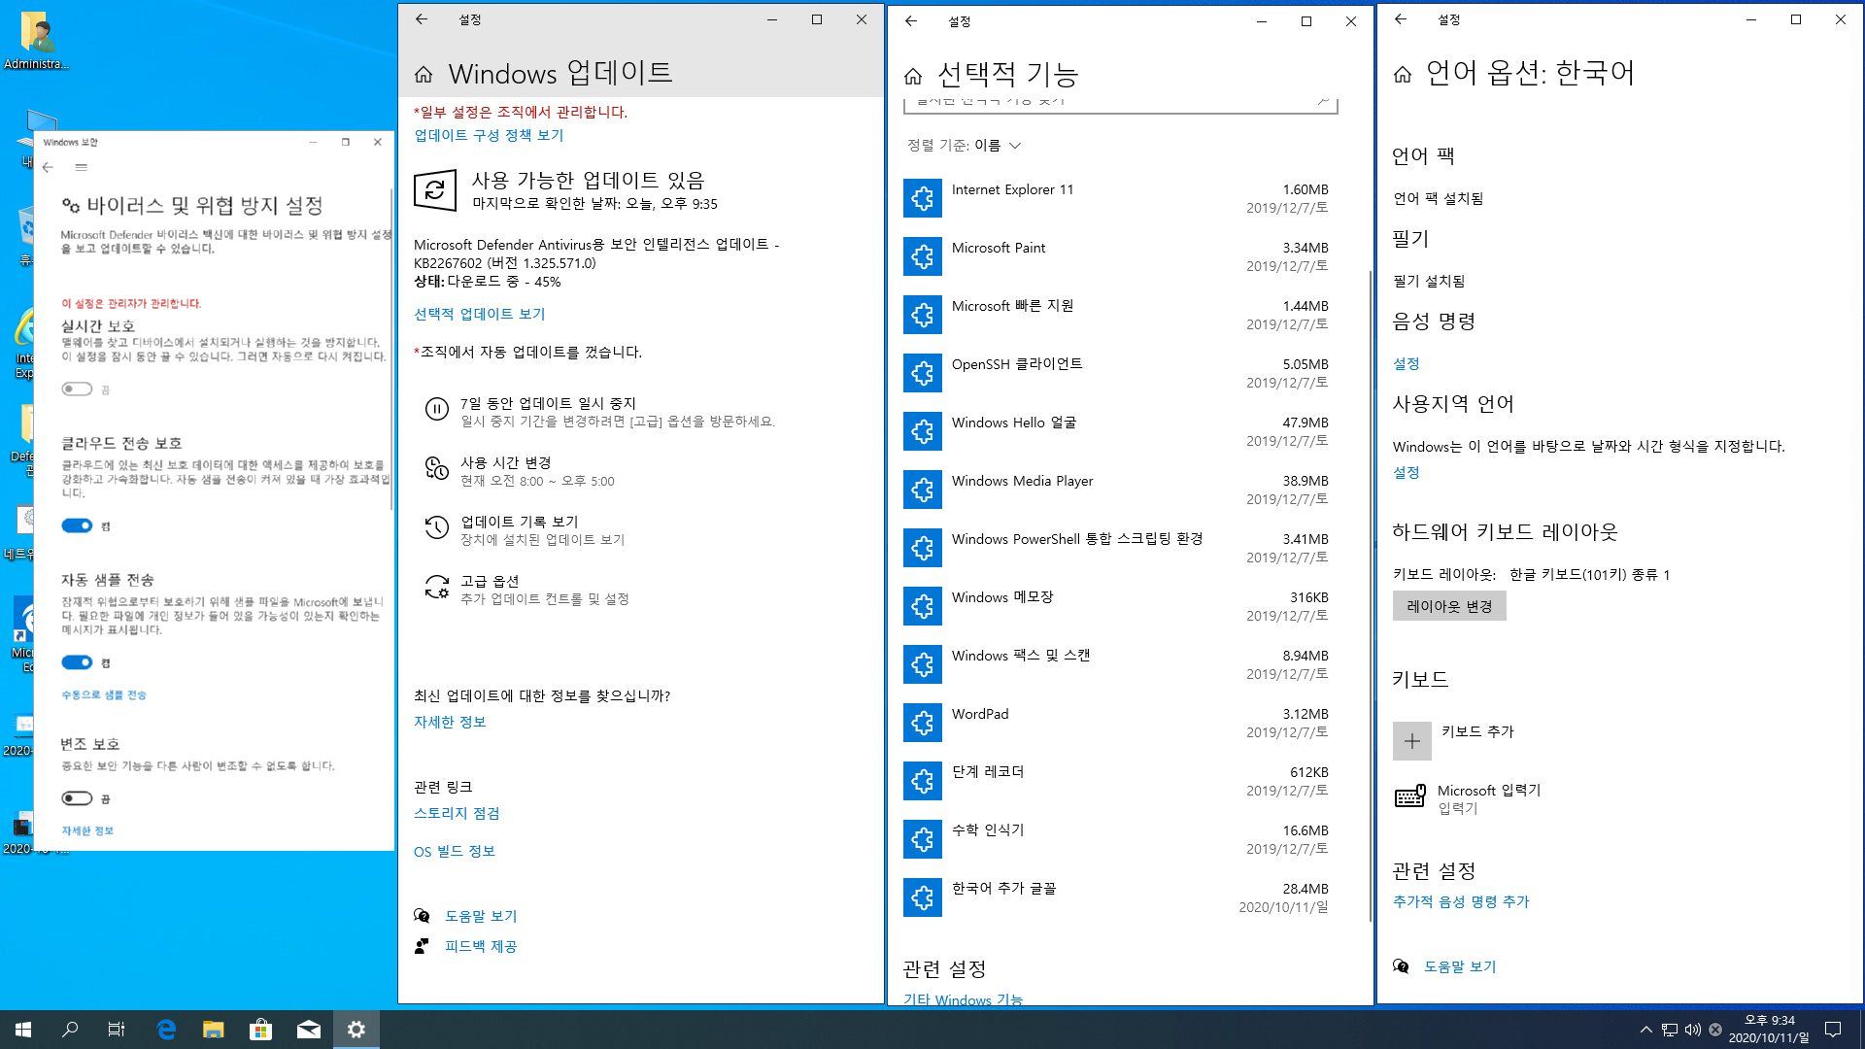Open change active hours clock icon
The height and width of the screenshot is (1049, 1865).
(436, 469)
